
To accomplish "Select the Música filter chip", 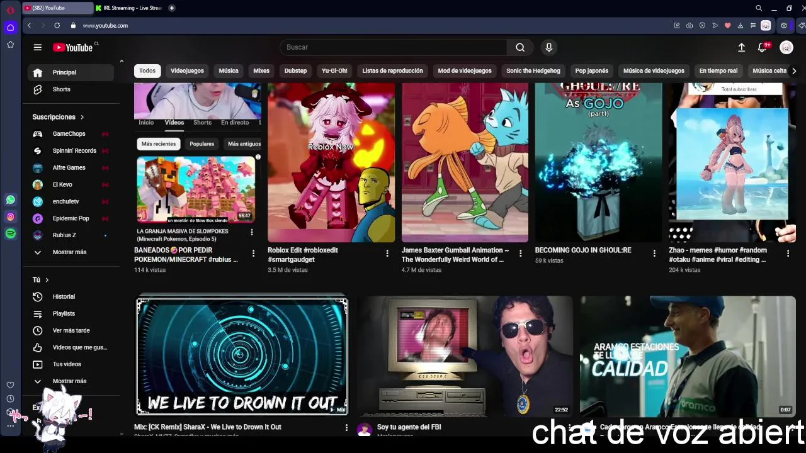I will pyautogui.click(x=229, y=71).
